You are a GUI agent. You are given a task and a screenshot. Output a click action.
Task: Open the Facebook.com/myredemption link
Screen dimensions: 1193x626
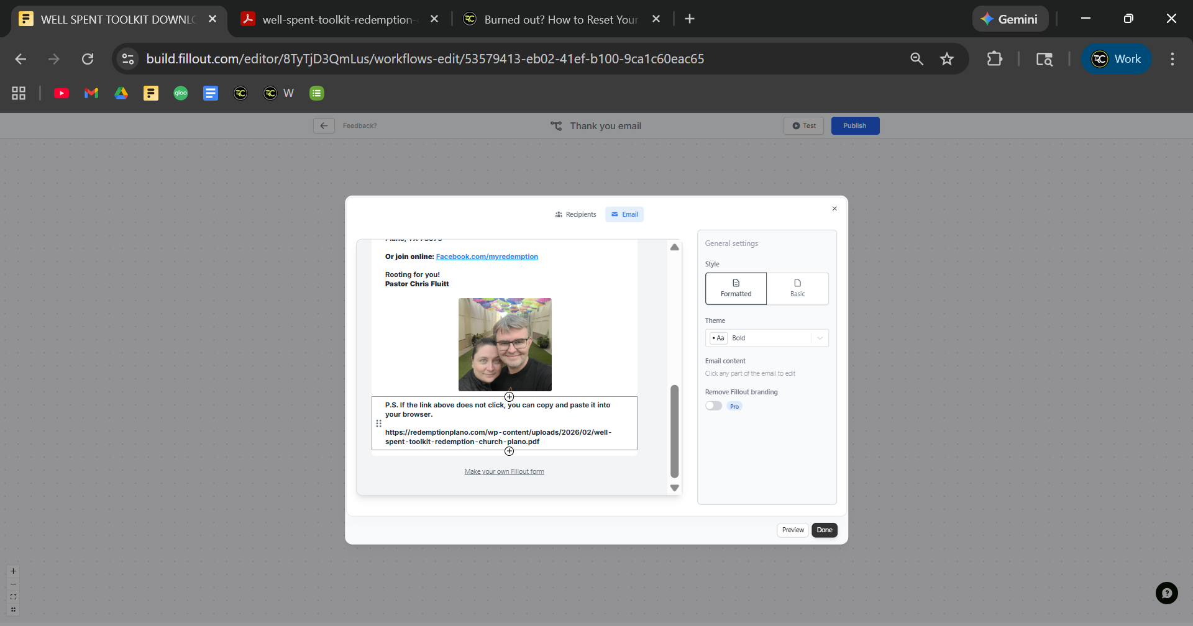(x=487, y=256)
